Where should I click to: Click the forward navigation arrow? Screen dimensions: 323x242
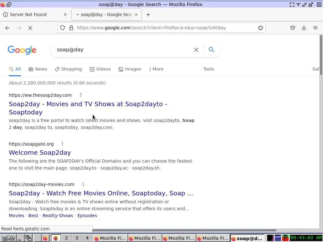tap(19, 28)
